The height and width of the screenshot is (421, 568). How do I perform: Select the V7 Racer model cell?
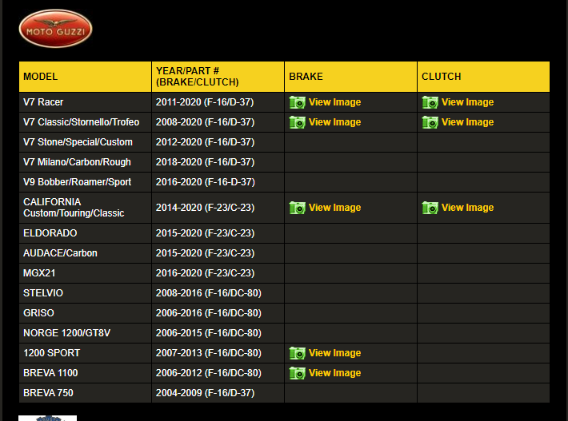tap(85, 102)
